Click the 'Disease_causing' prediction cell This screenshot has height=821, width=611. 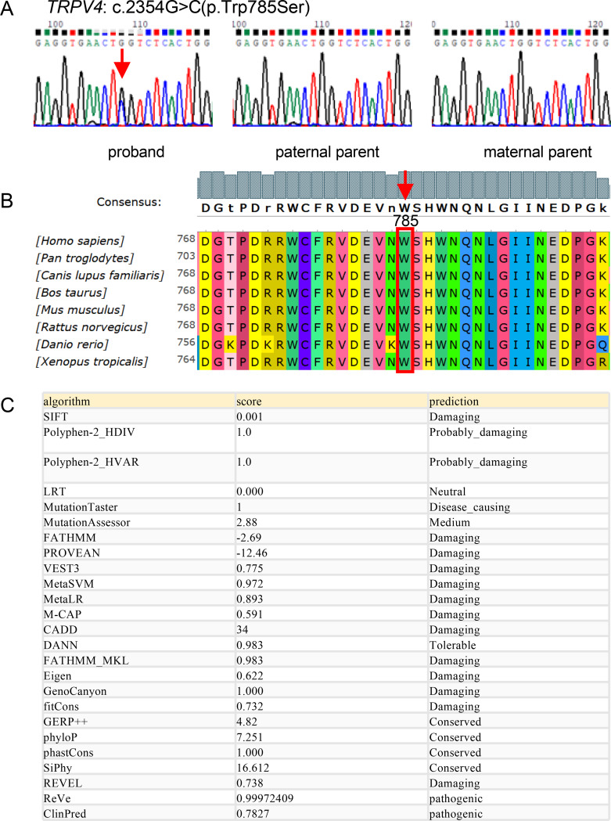pyautogui.click(x=519, y=507)
